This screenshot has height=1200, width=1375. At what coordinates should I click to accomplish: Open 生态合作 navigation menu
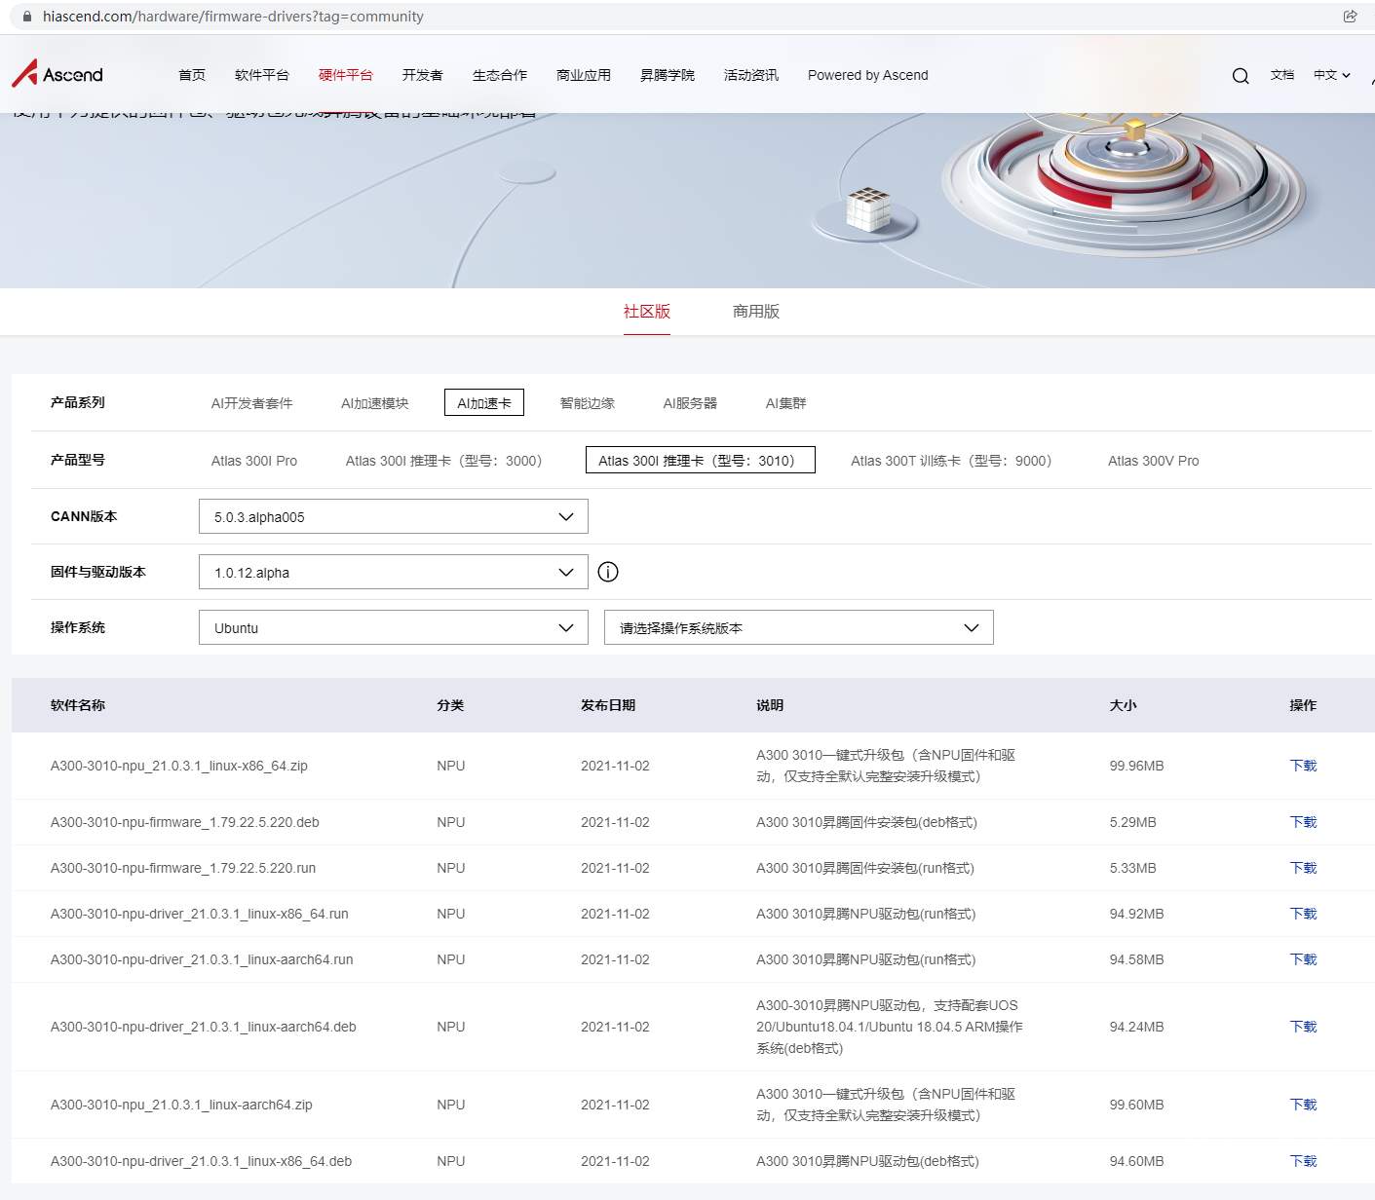500,75
